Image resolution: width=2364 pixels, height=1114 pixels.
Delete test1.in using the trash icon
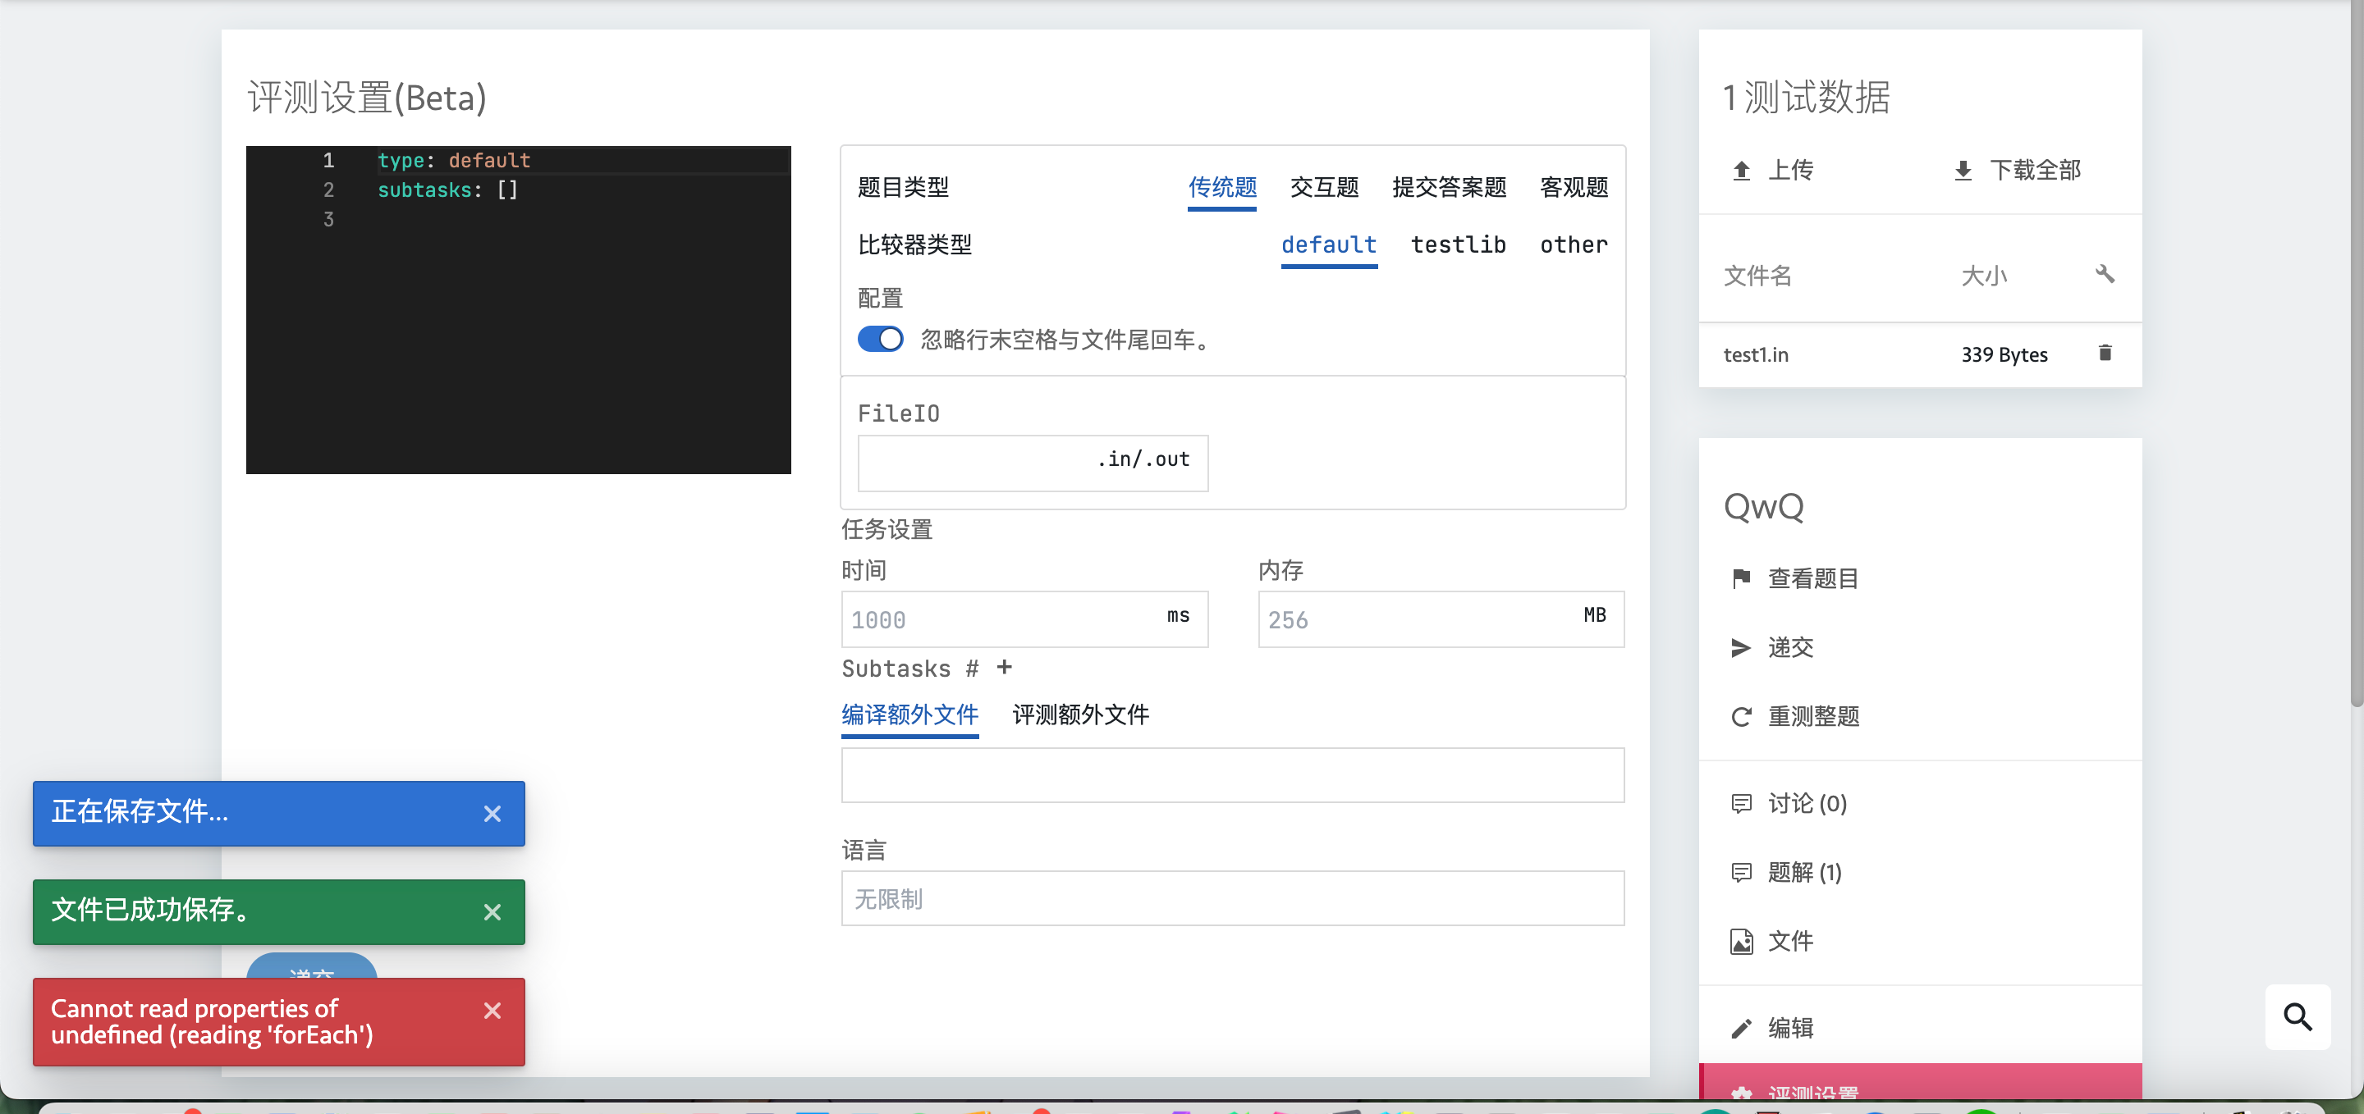[x=2106, y=352]
